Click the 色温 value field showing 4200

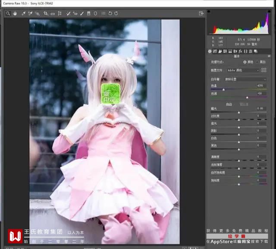point(261,86)
